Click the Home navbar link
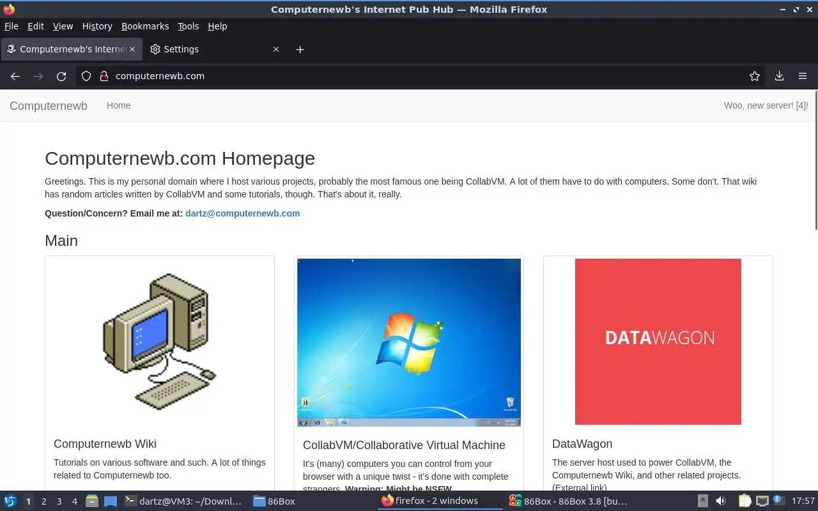818x511 pixels. [118, 105]
